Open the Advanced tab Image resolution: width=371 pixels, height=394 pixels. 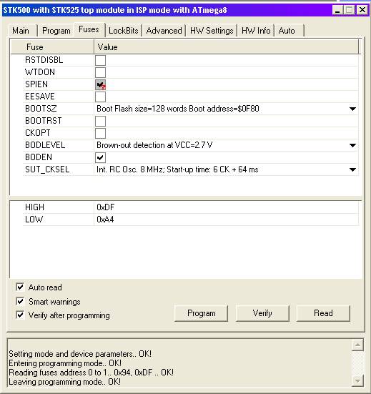164,31
